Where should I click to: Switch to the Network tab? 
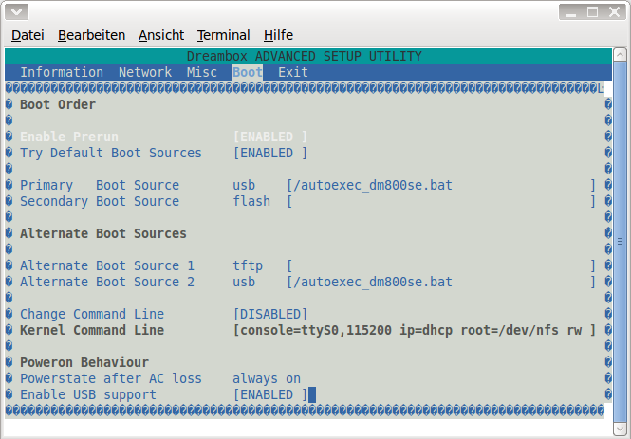coord(145,72)
